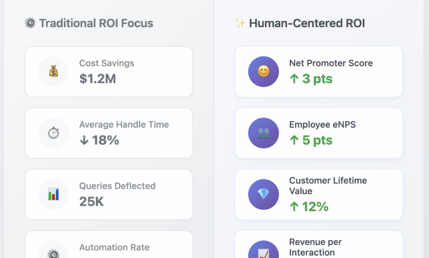Click the Revenue per Interaction label
429x258 pixels.
[315, 247]
